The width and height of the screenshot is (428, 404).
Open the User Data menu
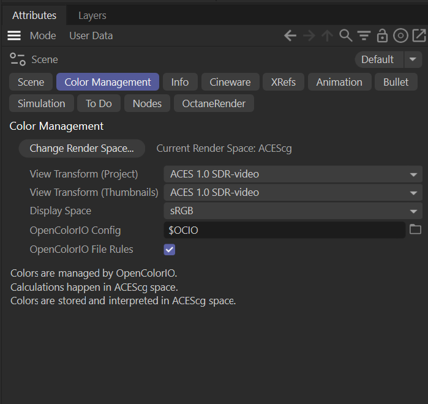pyautogui.click(x=91, y=36)
